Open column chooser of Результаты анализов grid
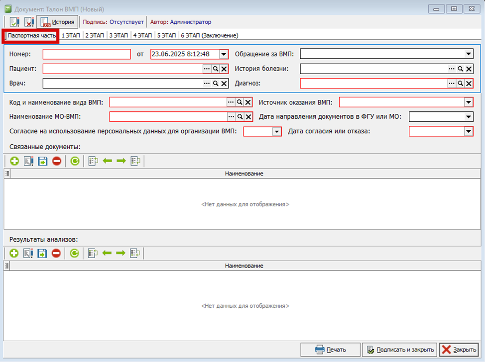This screenshot has height=362, width=485. point(7,266)
